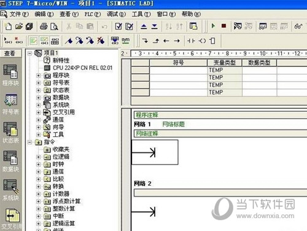Open the 窗口(W) menu

[x=166, y=14]
